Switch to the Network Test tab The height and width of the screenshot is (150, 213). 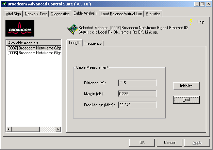pos(36,14)
